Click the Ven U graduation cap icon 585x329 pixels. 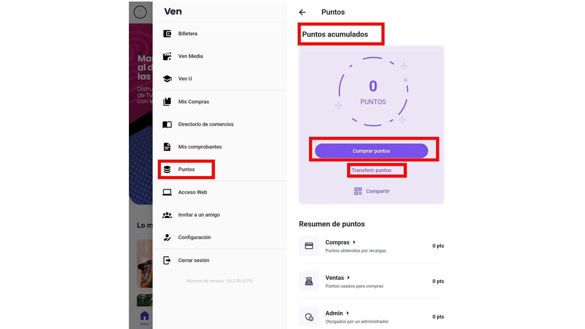pos(167,79)
